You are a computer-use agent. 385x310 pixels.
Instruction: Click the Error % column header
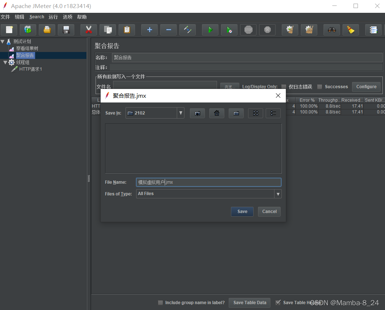(307, 100)
